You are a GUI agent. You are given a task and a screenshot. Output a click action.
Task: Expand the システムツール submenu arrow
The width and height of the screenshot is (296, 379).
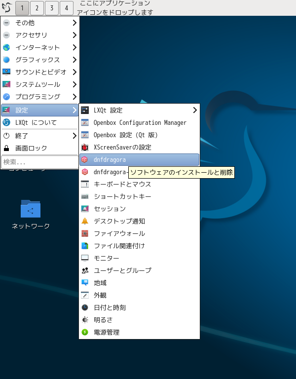pos(74,84)
